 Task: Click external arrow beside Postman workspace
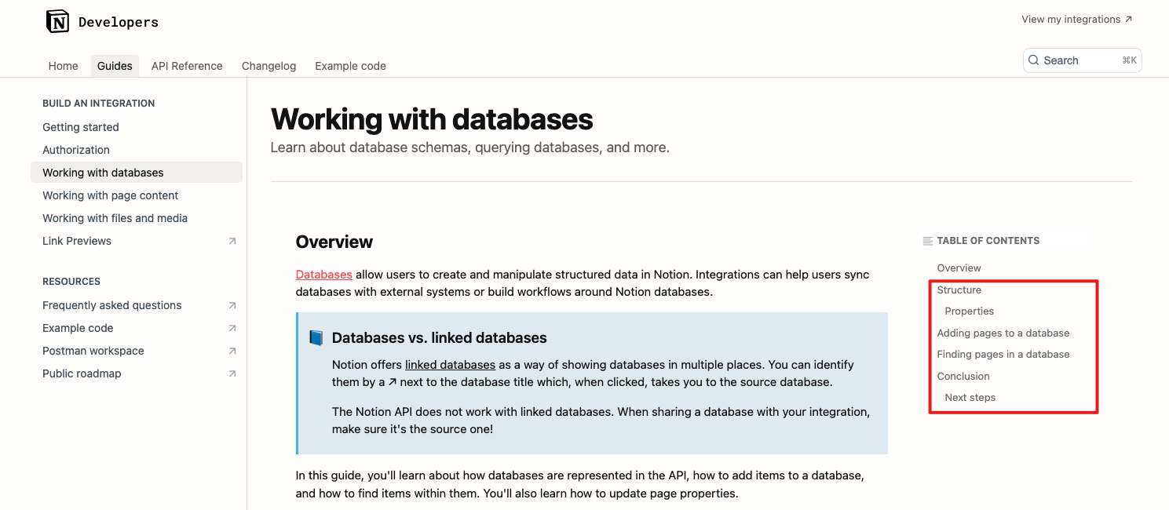(232, 352)
